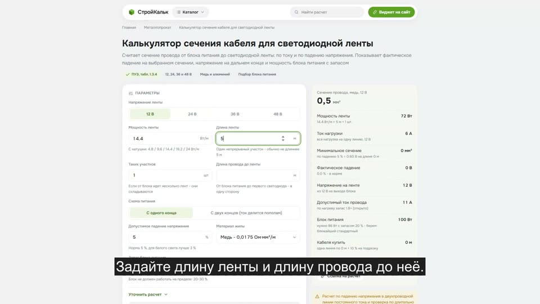540x304 pixels.
Task: Click Допустимое падение напряжения input field
Action: coord(170,237)
